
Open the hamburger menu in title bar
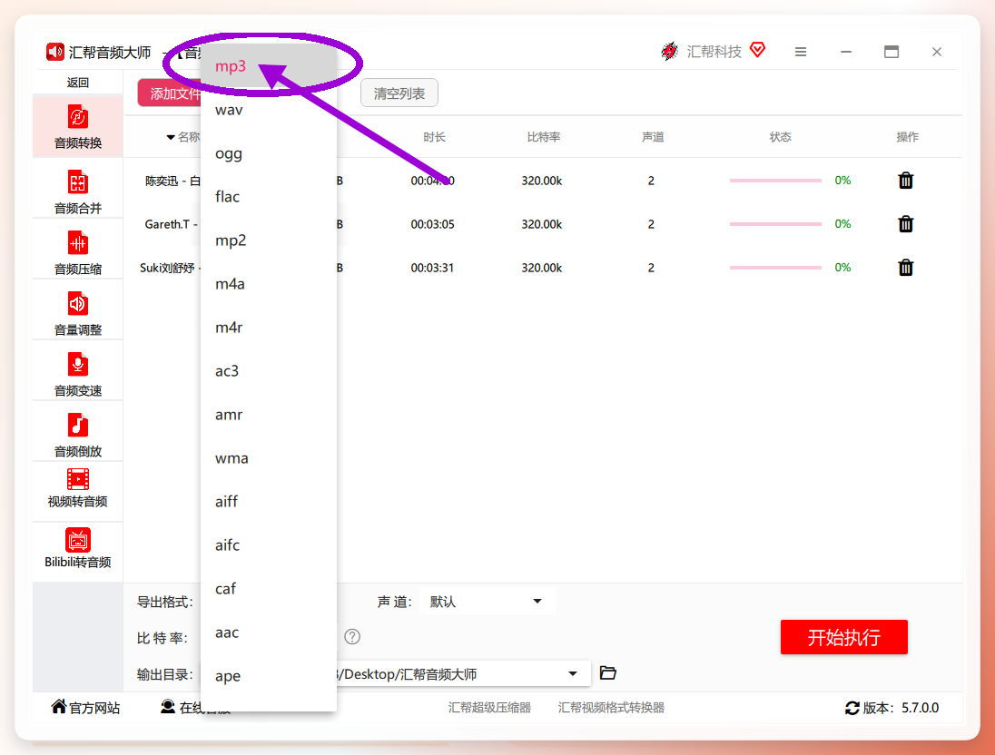801,52
